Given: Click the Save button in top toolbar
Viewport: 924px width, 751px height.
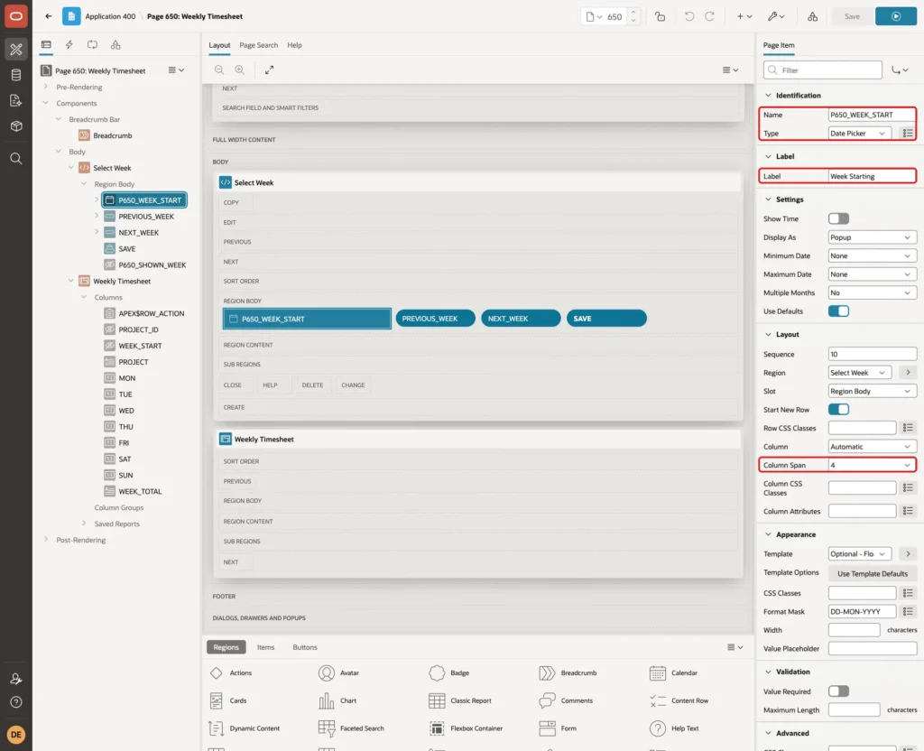Looking at the screenshot, I should [852, 16].
